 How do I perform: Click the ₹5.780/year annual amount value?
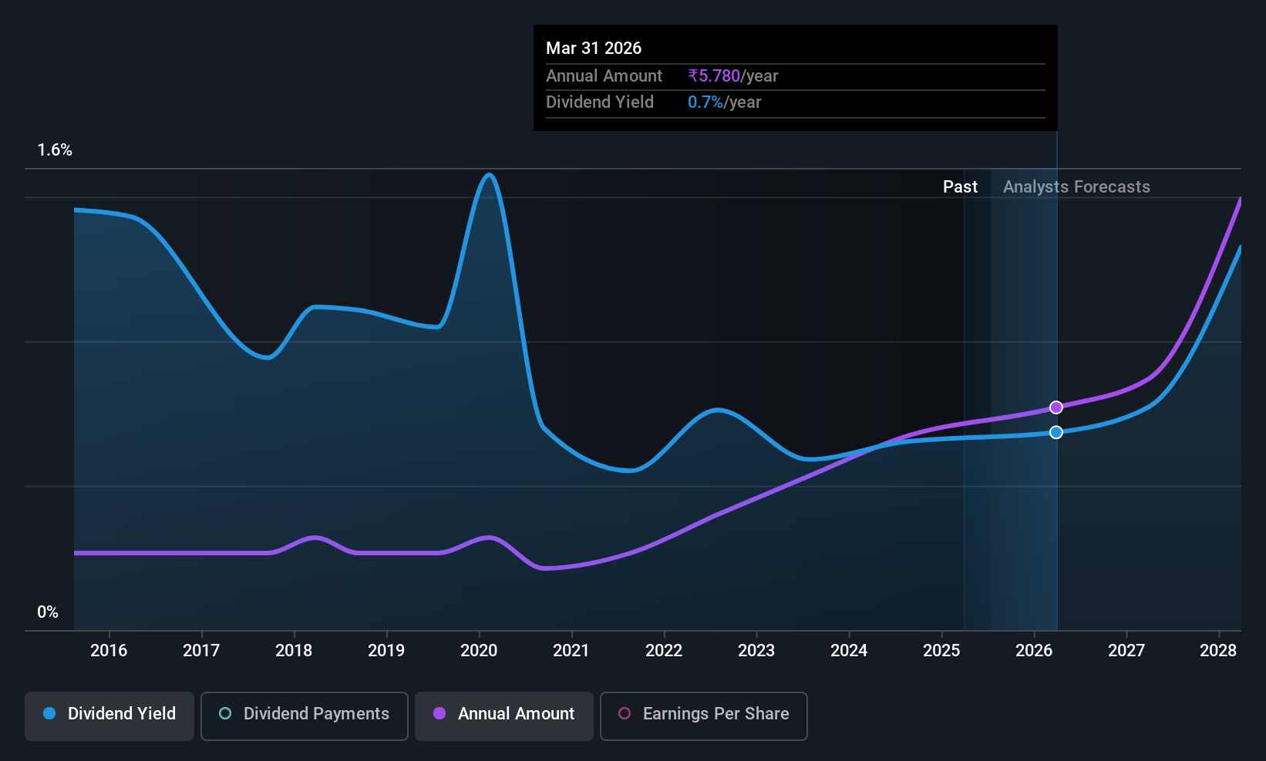point(732,75)
